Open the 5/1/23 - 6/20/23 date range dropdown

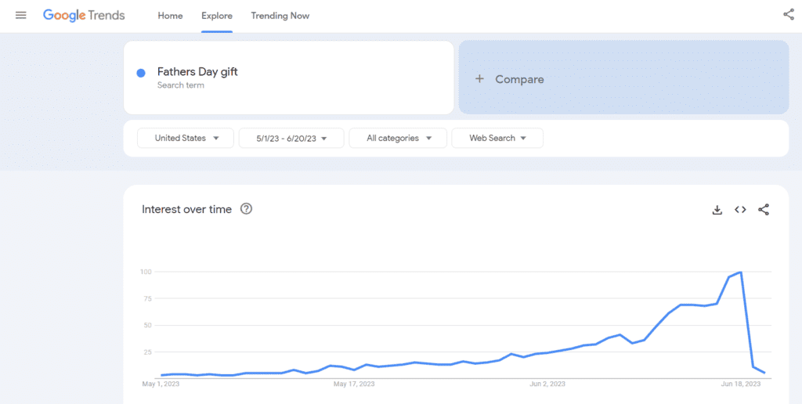[291, 138]
